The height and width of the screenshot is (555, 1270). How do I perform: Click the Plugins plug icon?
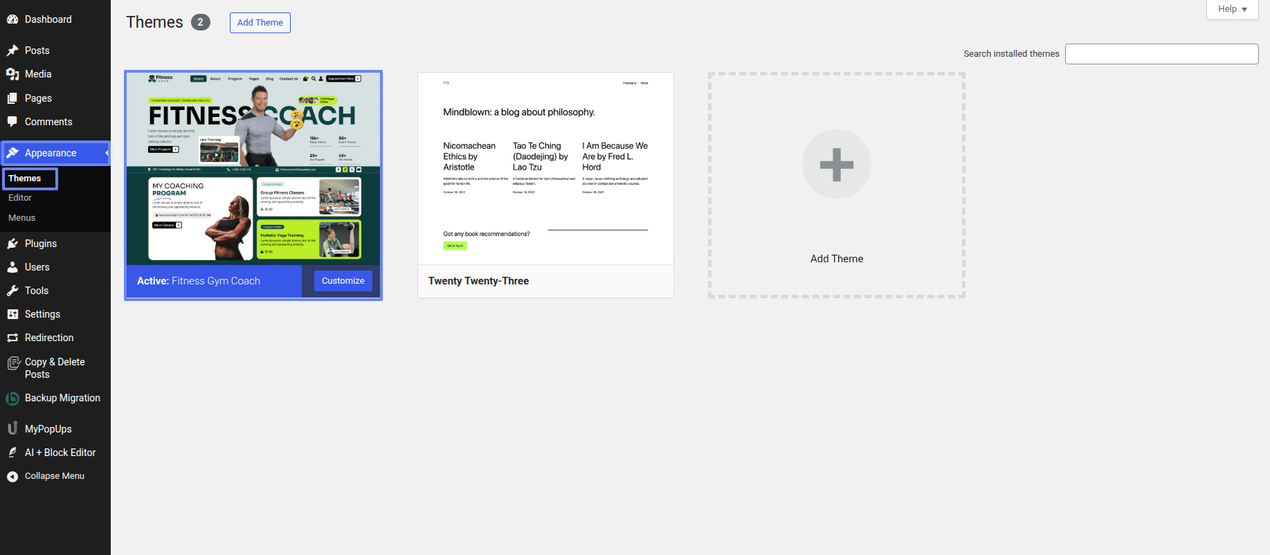click(x=12, y=244)
